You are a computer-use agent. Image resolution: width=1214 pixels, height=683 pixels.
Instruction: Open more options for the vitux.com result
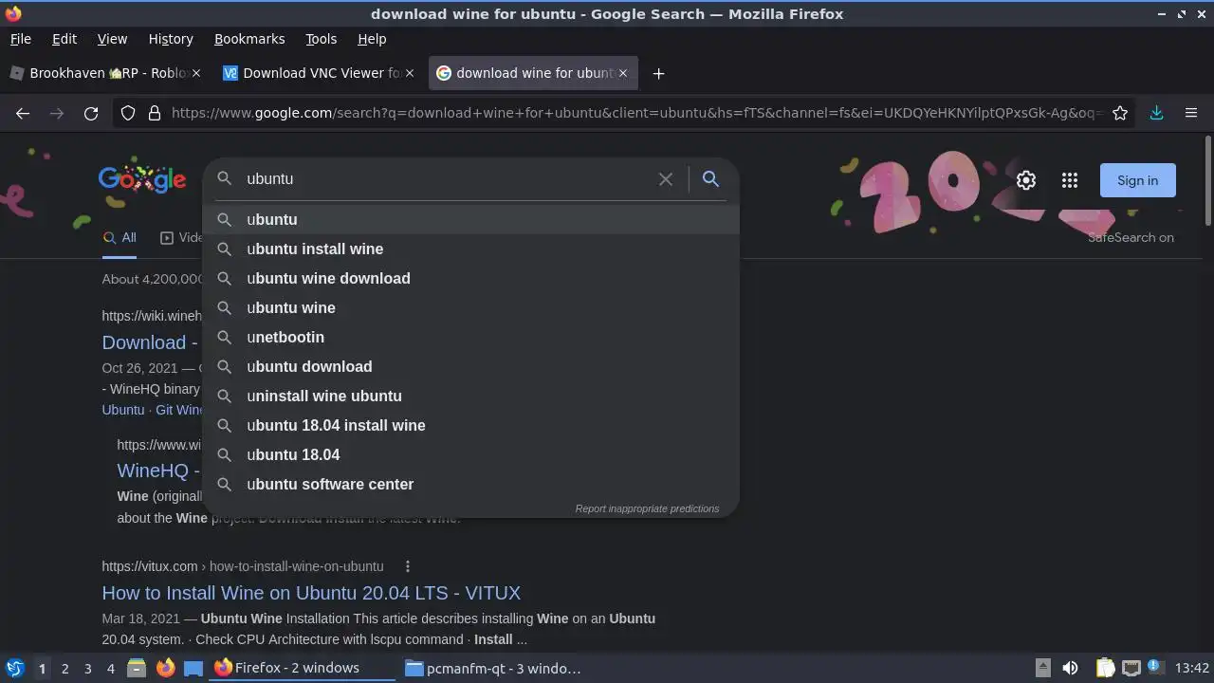(408, 566)
